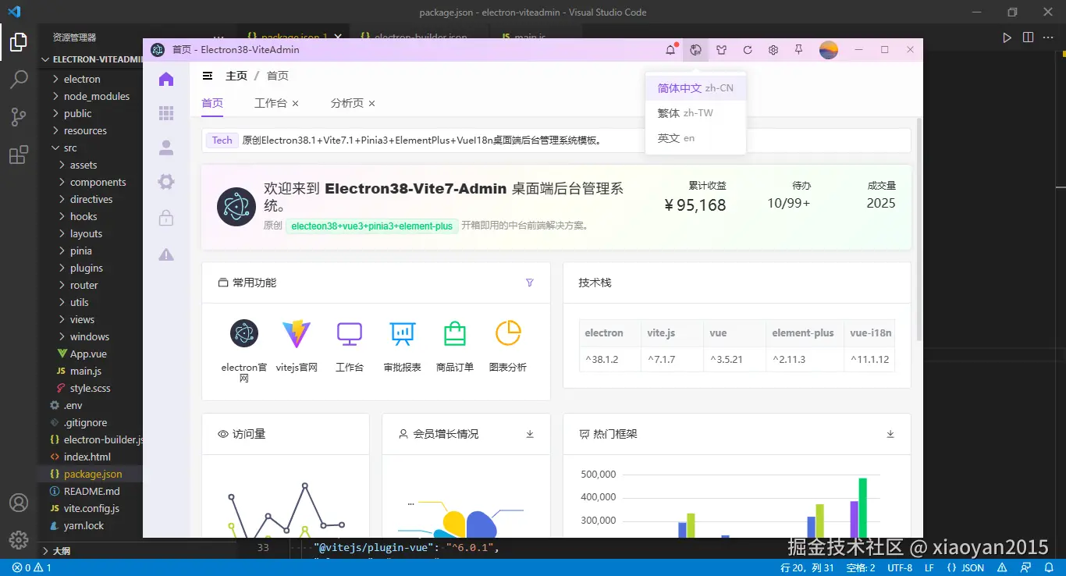Image resolution: width=1066 pixels, height=576 pixels.
Task: Click download icon in 会员增长情况 card
Action: [x=530, y=434]
